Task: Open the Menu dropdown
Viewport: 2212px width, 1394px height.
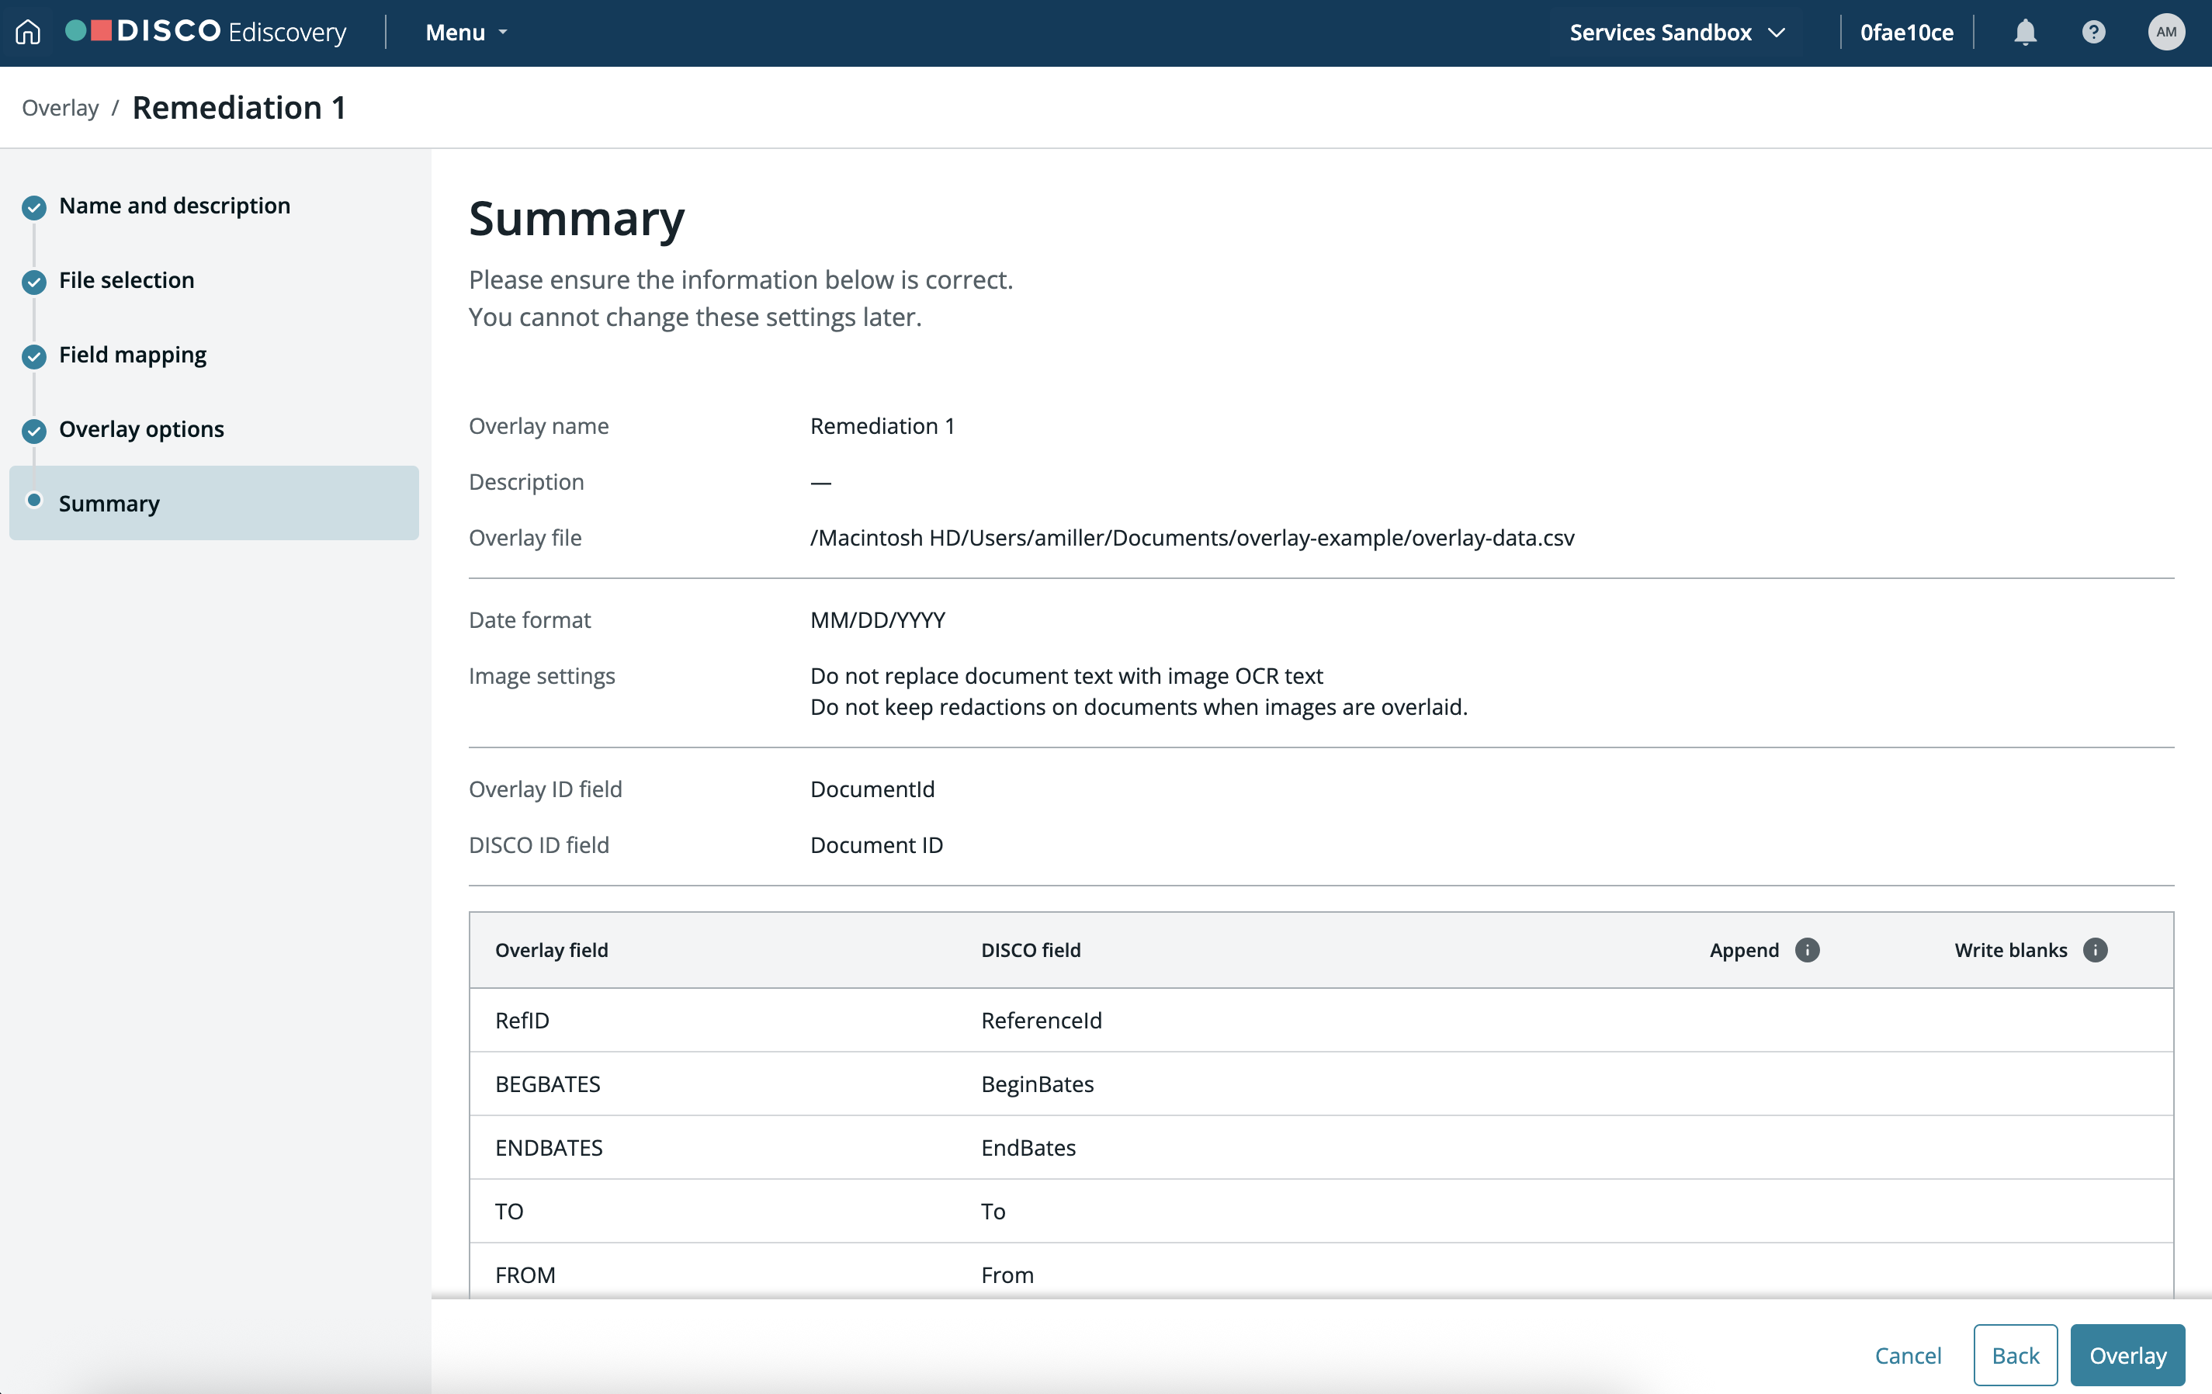Action: [x=466, y=32]
